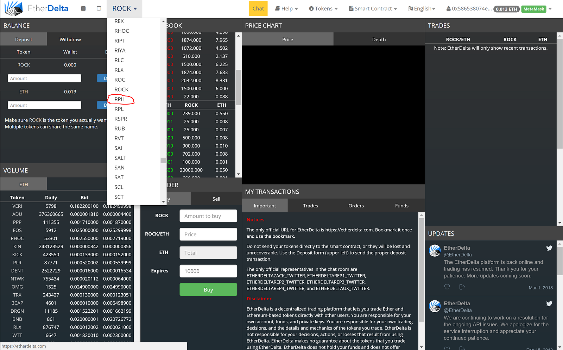This screenshot has height=350, width=563.
Task: Click the green Buy button
Action: click(x=208, y=290)
